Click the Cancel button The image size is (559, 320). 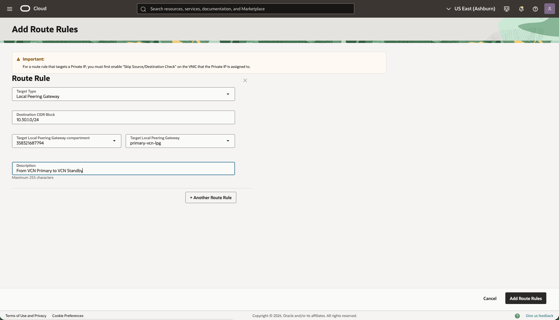click(x=490, y=298)
